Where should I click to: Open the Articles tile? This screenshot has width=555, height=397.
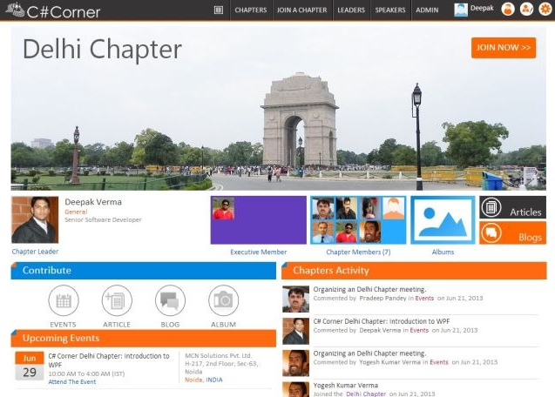[512, 208]
